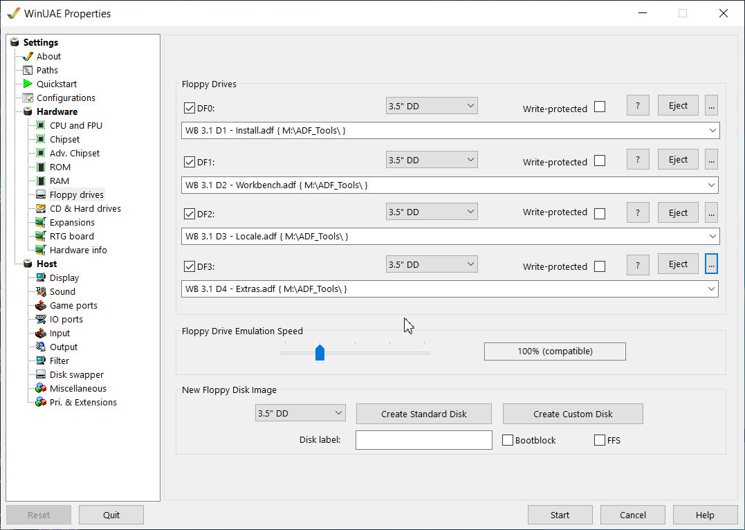Click the About checkmark icon in the tree
Image resolution: width=745 pixels, height=530 pixels.
pos(28,56)
